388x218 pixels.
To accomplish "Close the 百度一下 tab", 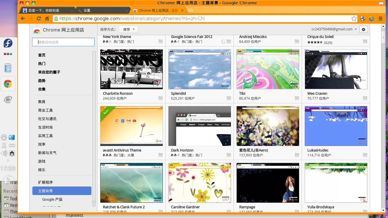I will tap(72, 11).
